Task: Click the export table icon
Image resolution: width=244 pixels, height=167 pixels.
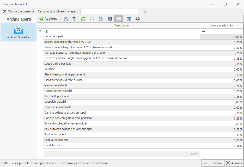Action: (x=129, y=19)
